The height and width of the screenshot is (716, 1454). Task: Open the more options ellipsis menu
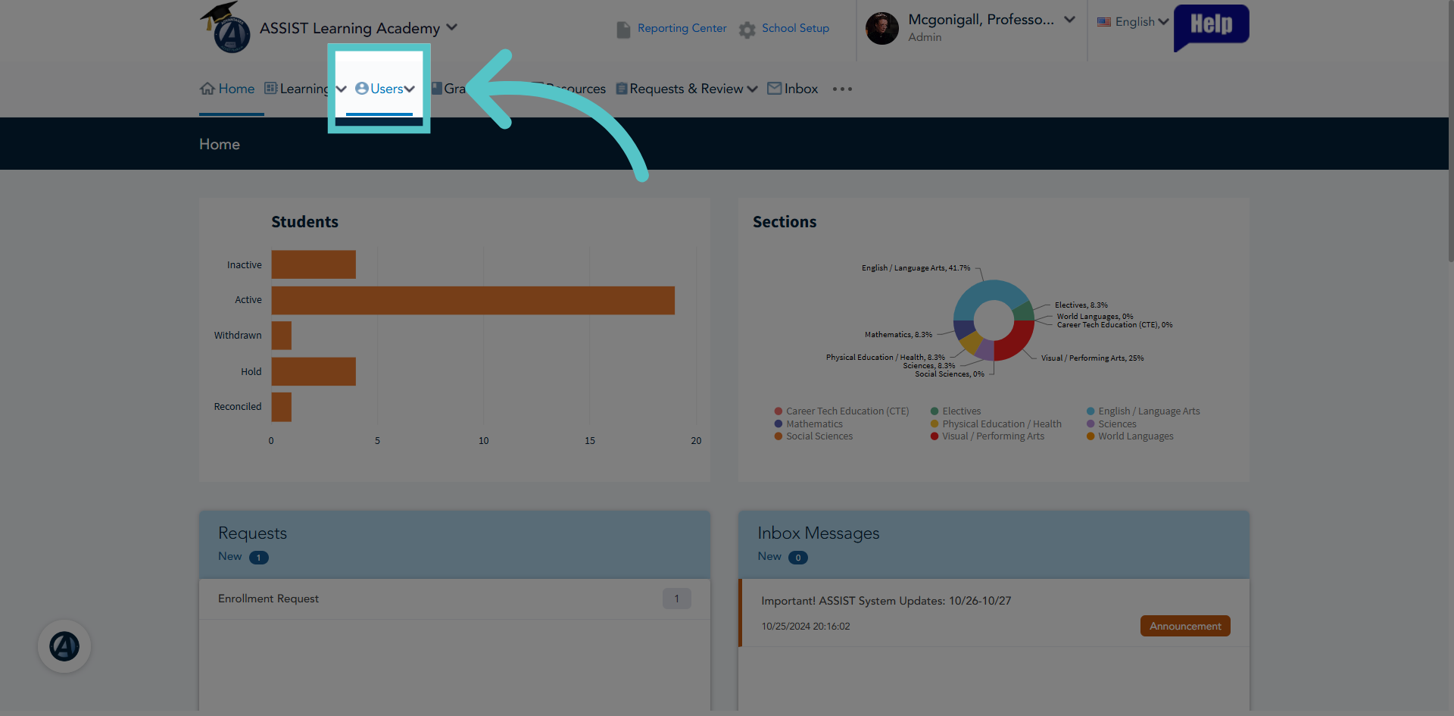[x=842, y=89]
